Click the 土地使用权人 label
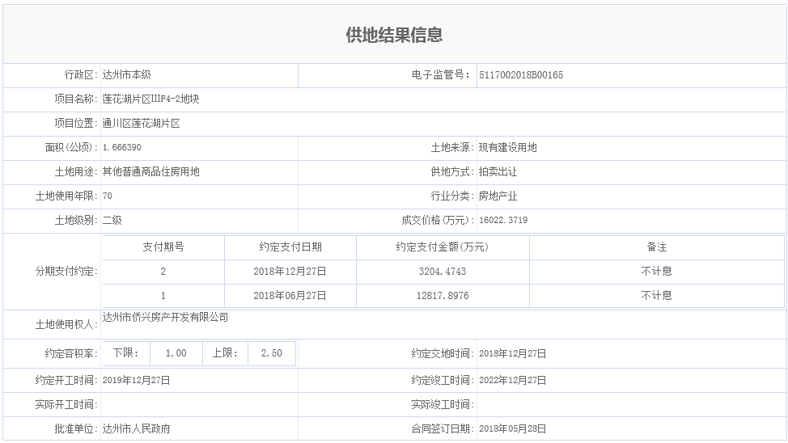The height and width of the screenshot is (443, 788). click(66, 324)
